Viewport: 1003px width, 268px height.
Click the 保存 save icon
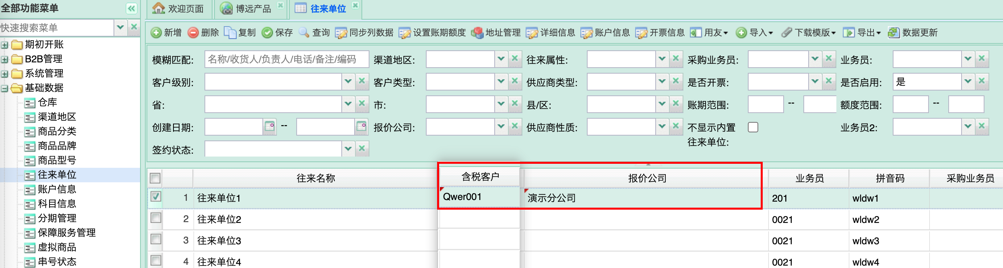pyautogui.click(x=267, y=33)
